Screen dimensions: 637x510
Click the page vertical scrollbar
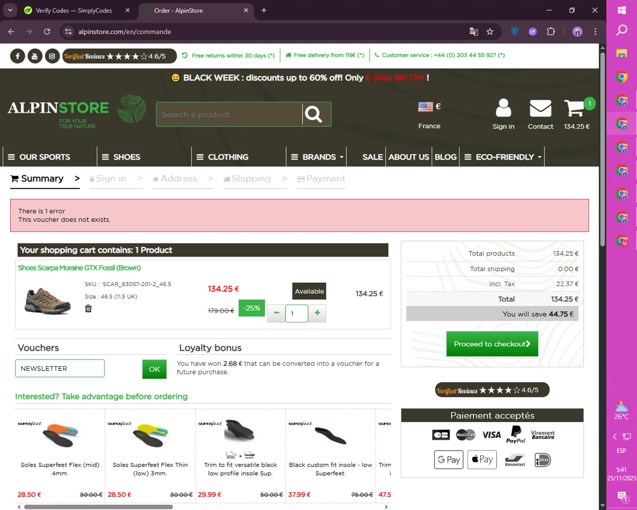point(602,149)
